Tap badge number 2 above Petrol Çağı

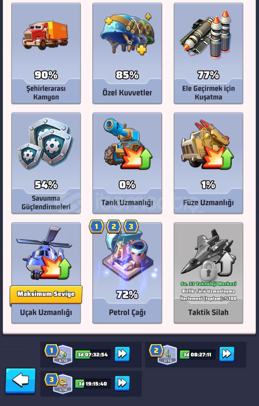pos(113,227)
